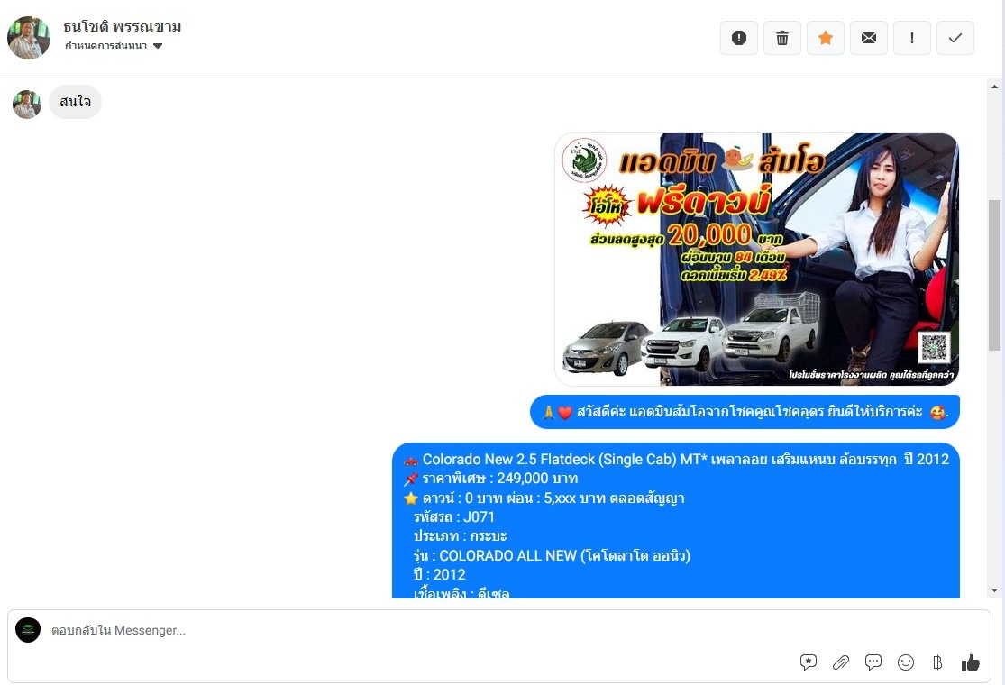Click the conversation scrollbar thumb
1005x685 pixels.
tap(994, 275)
